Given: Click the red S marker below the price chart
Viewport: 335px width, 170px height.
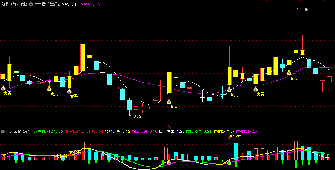Looking at the screenshot, I should 168,127.
